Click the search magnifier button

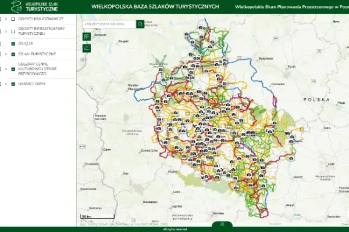tap(140, 24)
